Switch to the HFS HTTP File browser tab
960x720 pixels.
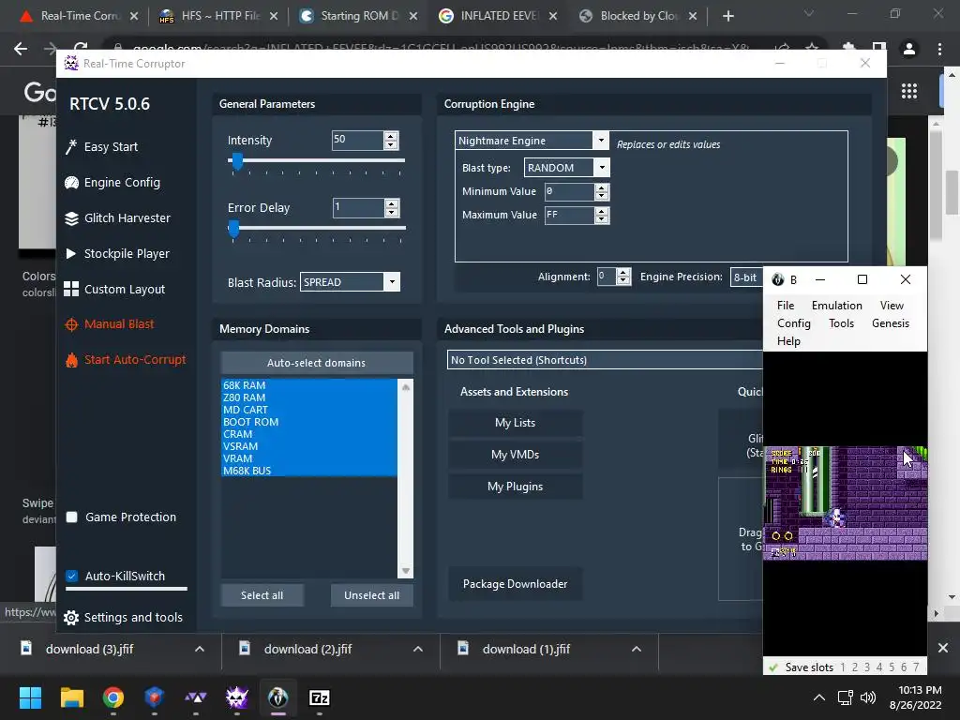[218, 16]
